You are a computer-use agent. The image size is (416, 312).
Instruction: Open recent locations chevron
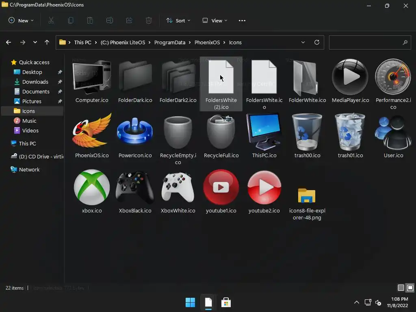click(35, 42)
